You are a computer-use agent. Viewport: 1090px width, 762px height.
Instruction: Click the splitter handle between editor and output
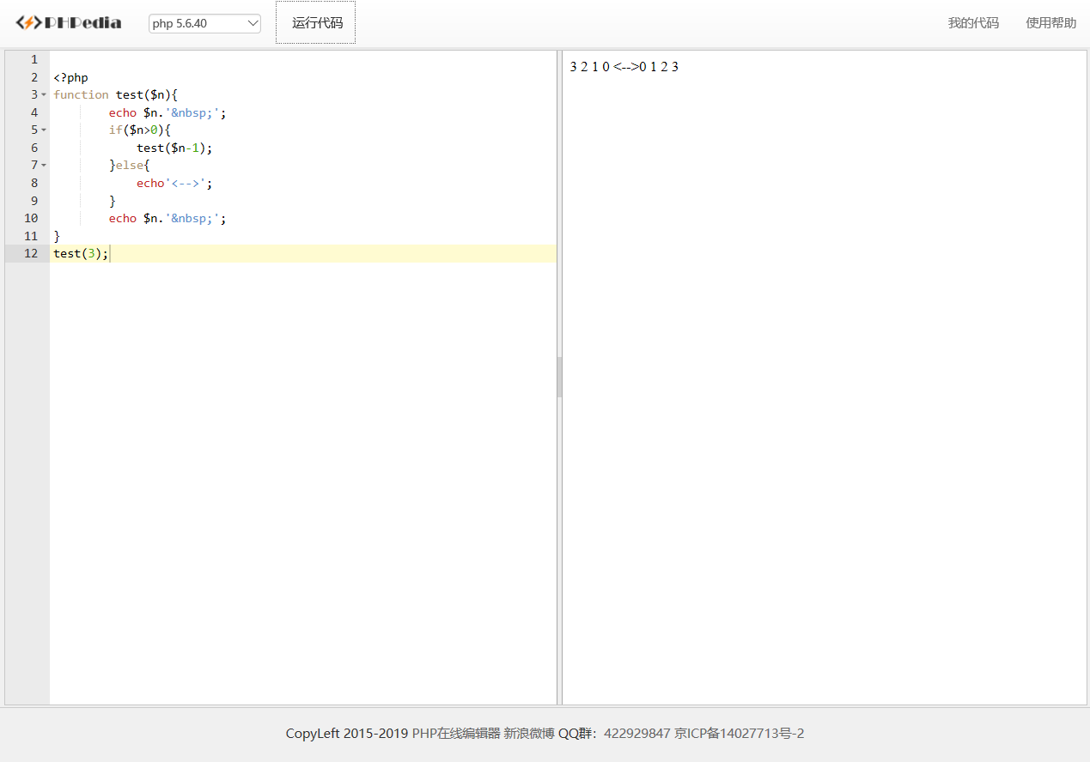point(559,378)
